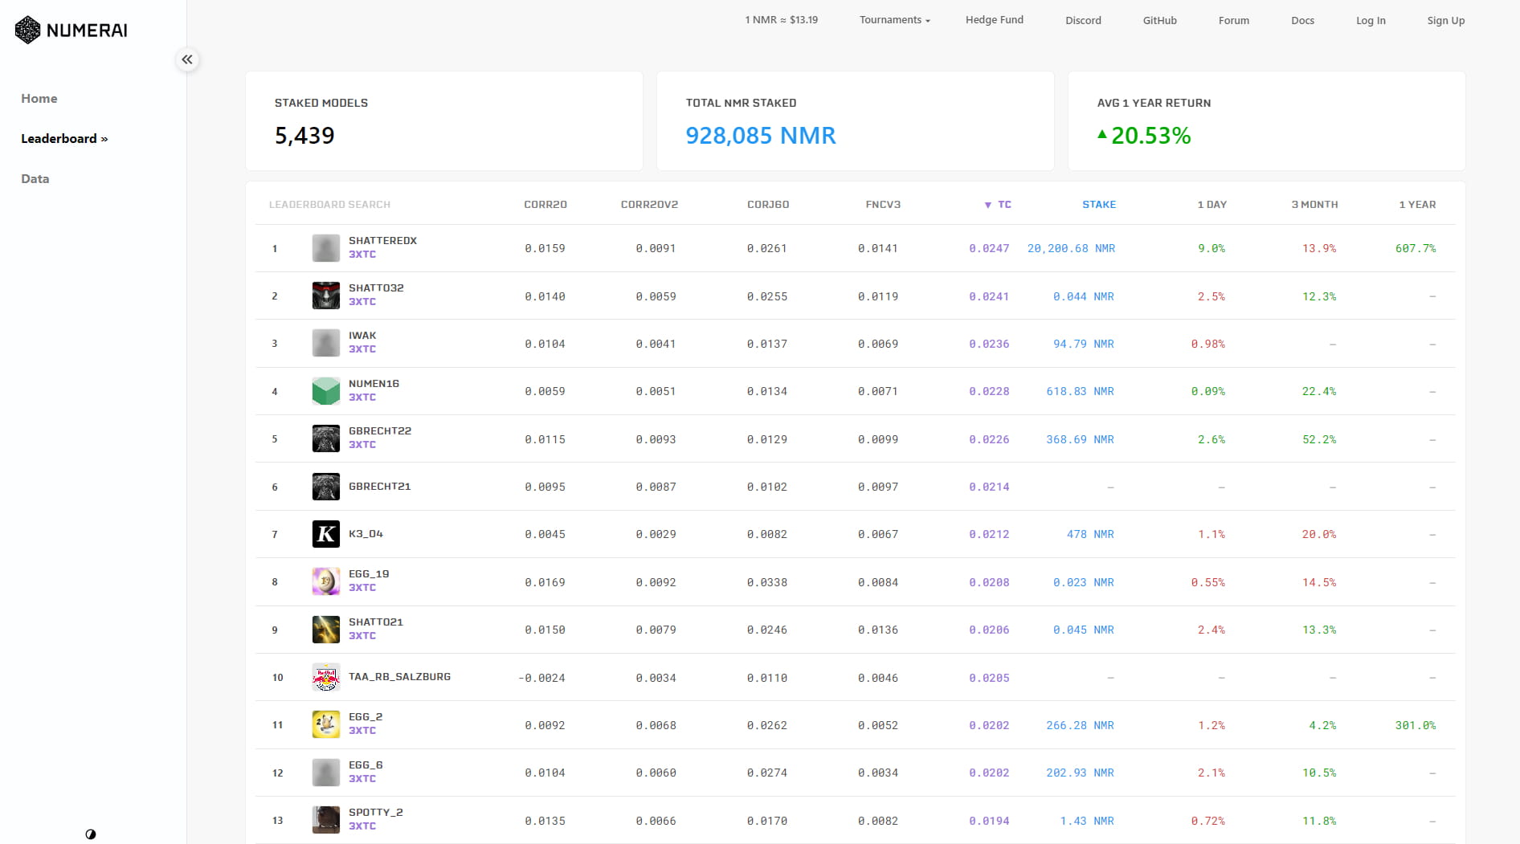
Task: Open the GBRECHT22 model avatar
Action: pos(325,438)
